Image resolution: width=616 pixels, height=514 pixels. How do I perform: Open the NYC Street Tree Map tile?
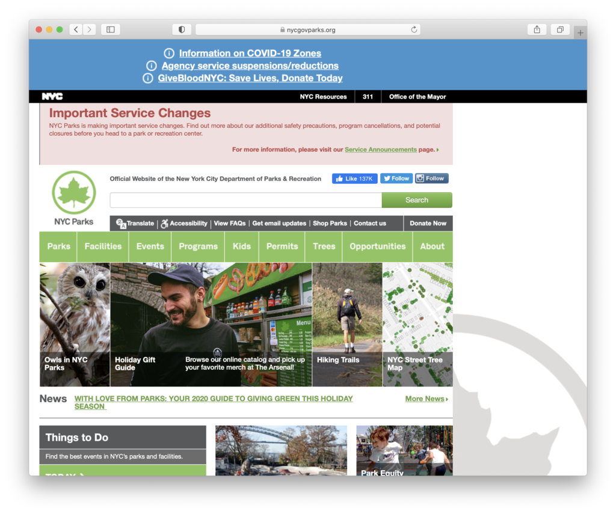tap(417, 325)
